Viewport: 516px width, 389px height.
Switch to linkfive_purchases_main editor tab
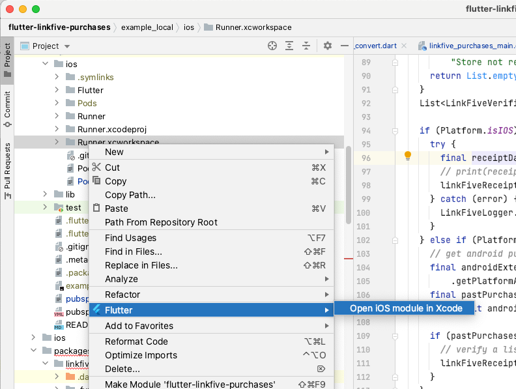coord(467,46)
